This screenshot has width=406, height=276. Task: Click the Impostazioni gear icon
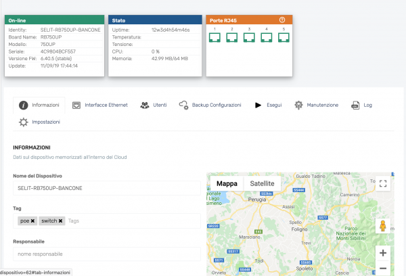23,122
